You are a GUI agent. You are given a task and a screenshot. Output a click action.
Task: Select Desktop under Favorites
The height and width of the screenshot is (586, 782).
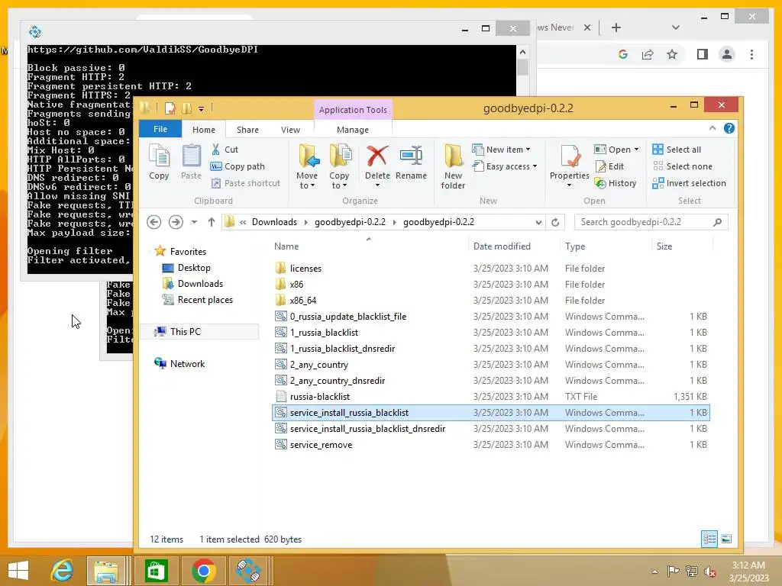[x=186, y=268]
